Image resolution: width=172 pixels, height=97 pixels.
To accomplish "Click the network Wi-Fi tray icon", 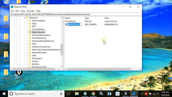I will click(x=154, y=94).
